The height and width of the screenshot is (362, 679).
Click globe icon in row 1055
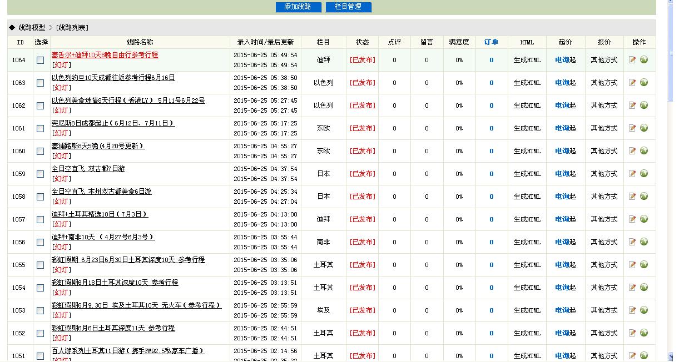[644, 264]
